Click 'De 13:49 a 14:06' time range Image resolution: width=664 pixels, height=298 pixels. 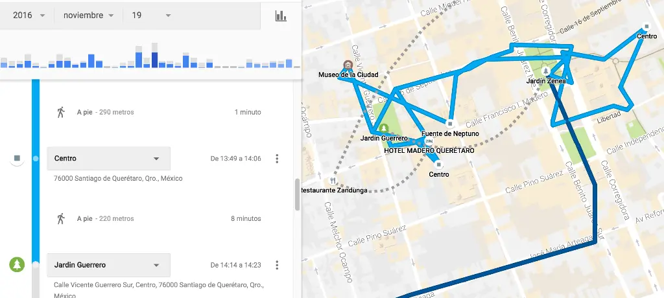pyautogui.click(x=236, y=159)
